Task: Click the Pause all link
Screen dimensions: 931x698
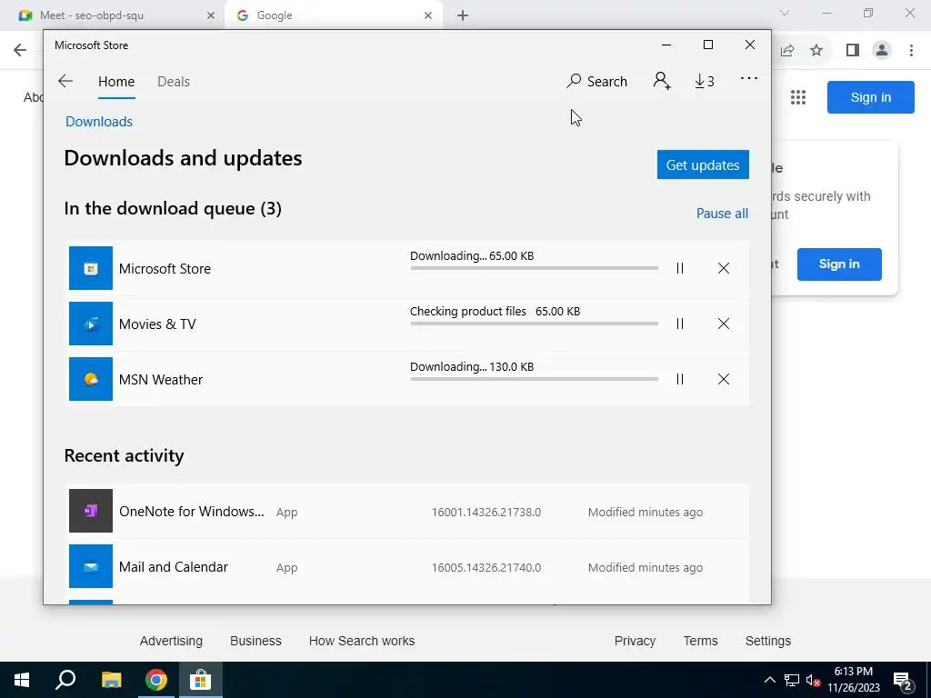Action: coord(722,213)
